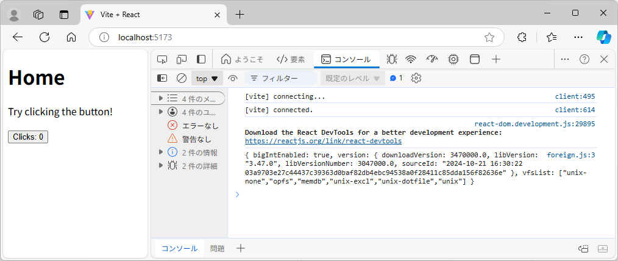Follow the reactjs.org react-devtools link
The width and height of the screenshot is (618, 261).
pyautogui.click(x=323, y=141)
